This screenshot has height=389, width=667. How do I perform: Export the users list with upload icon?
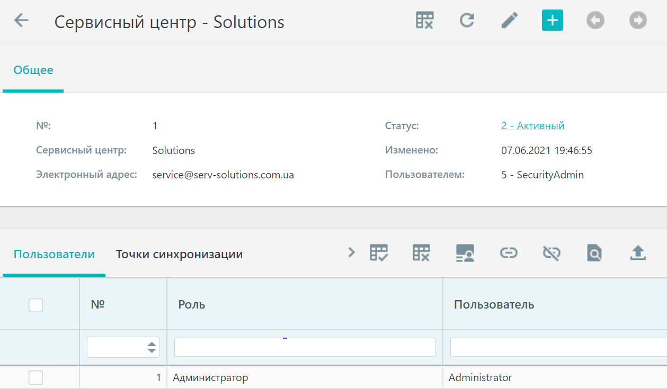638,253
